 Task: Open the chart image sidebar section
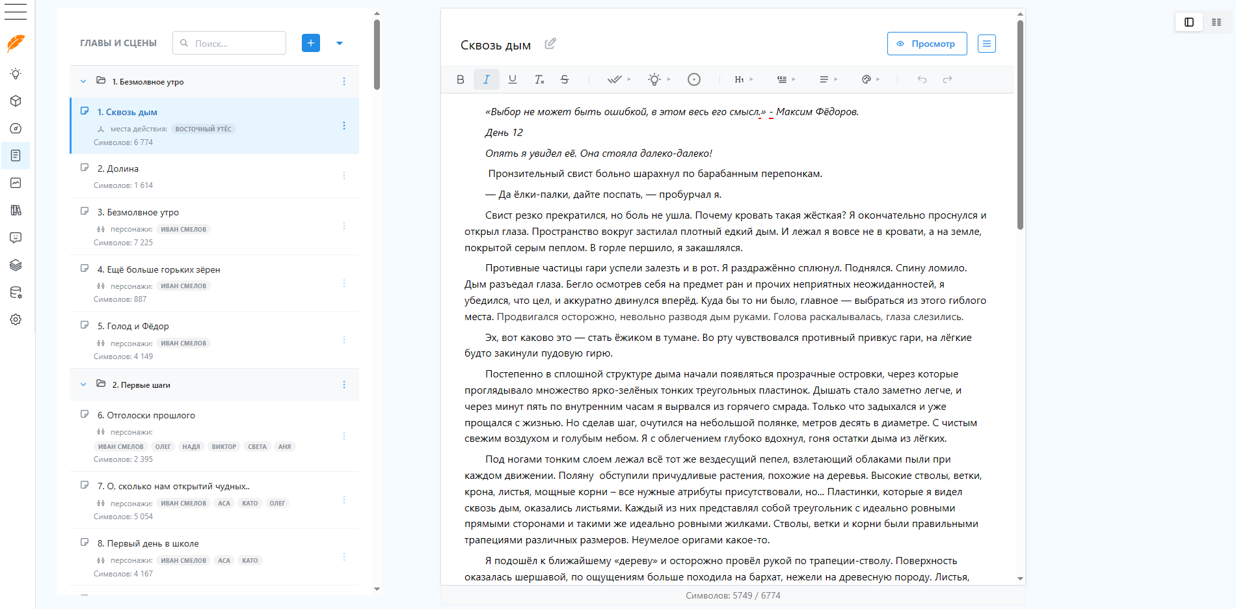16,183
